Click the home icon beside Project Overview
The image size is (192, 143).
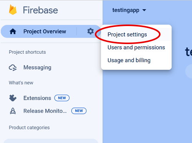point(13,31)
